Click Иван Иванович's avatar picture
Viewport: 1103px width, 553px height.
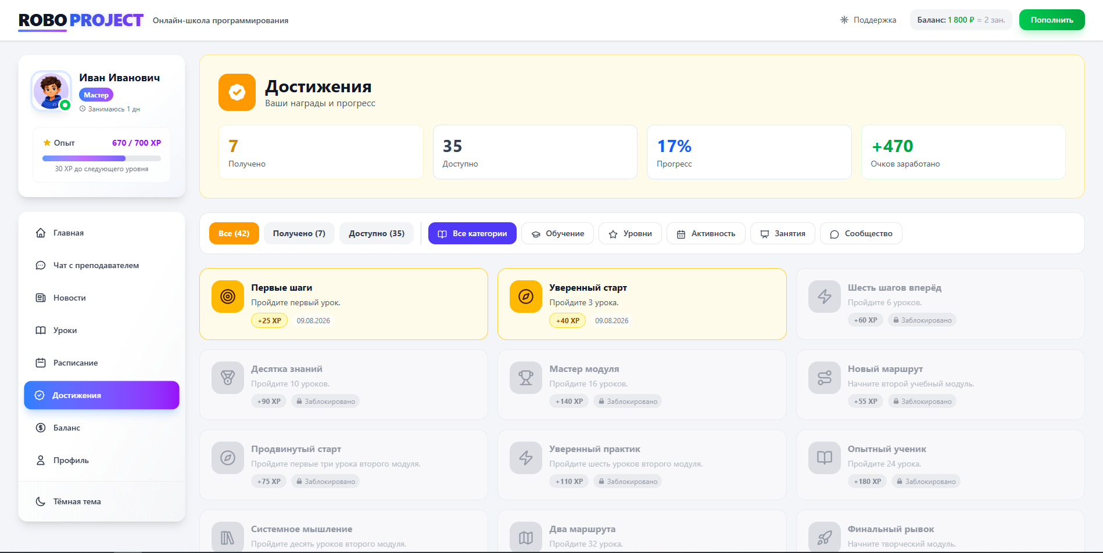pyautogui.click(x=51, y=91)
